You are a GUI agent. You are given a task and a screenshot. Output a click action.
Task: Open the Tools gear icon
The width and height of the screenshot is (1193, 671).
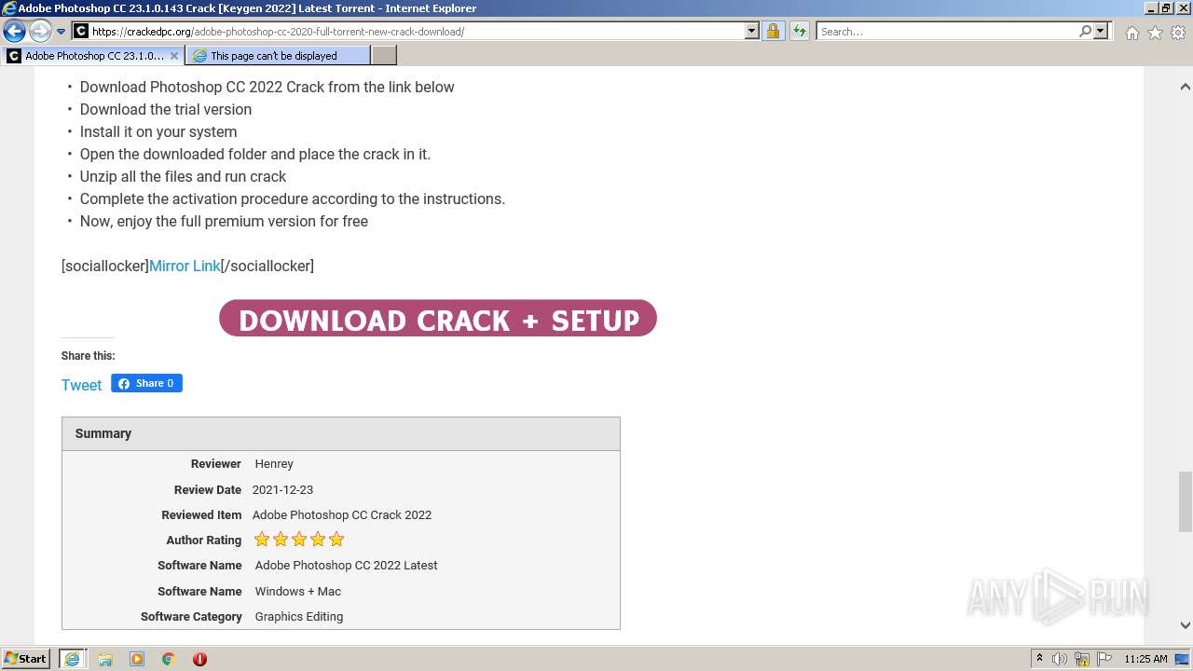(x=1178, y=33)
